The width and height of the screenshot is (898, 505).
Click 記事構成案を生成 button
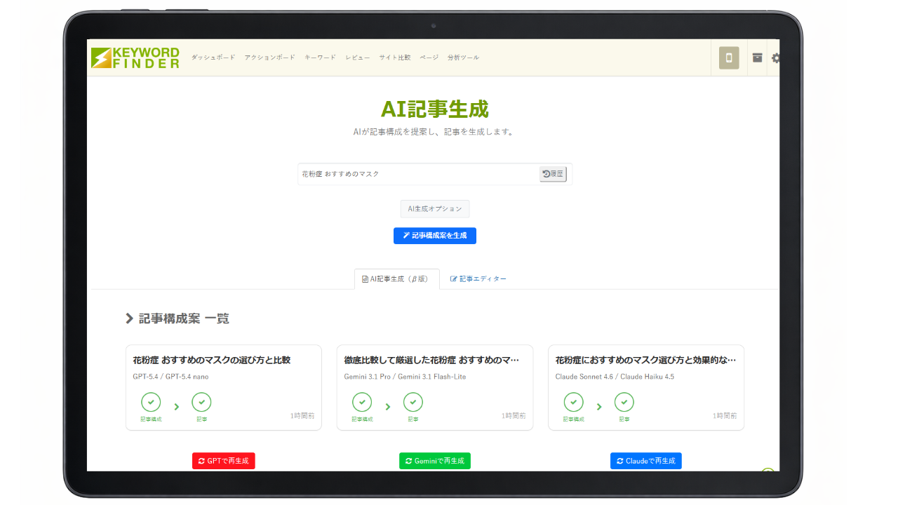(x=435, y=236)
